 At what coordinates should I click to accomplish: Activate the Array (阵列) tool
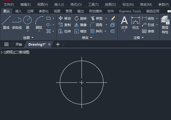tap(96, 31)
